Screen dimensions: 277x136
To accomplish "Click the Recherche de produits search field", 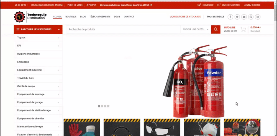I will click(x=123, y=30).
